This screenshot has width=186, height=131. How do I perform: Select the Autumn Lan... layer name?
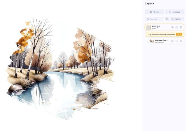[x=162, y=40]
